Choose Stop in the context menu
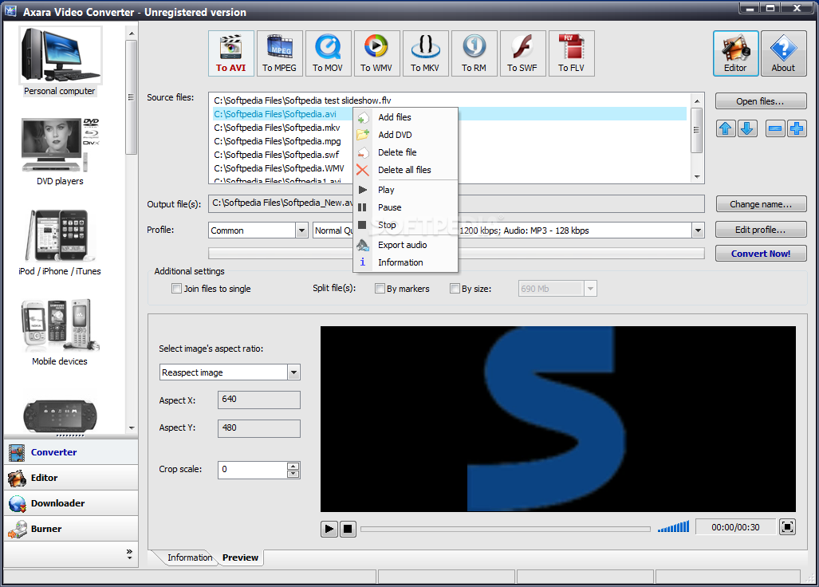This screenshot has width=819, height=587. (x=405, y=225)
